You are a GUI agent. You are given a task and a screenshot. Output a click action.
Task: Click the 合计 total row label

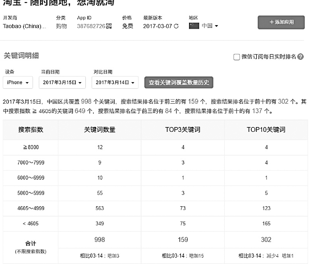click(31, 243)
